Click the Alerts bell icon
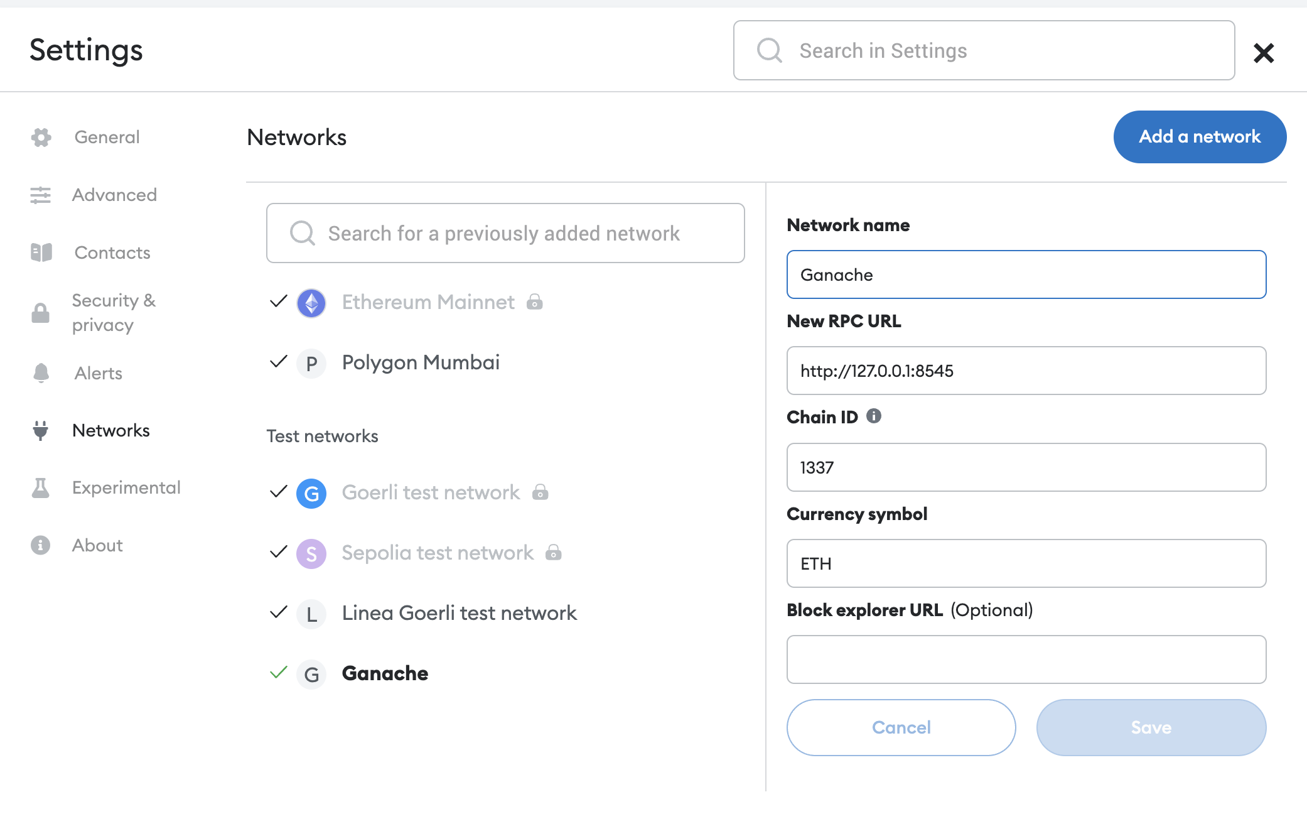 point(41,373)
